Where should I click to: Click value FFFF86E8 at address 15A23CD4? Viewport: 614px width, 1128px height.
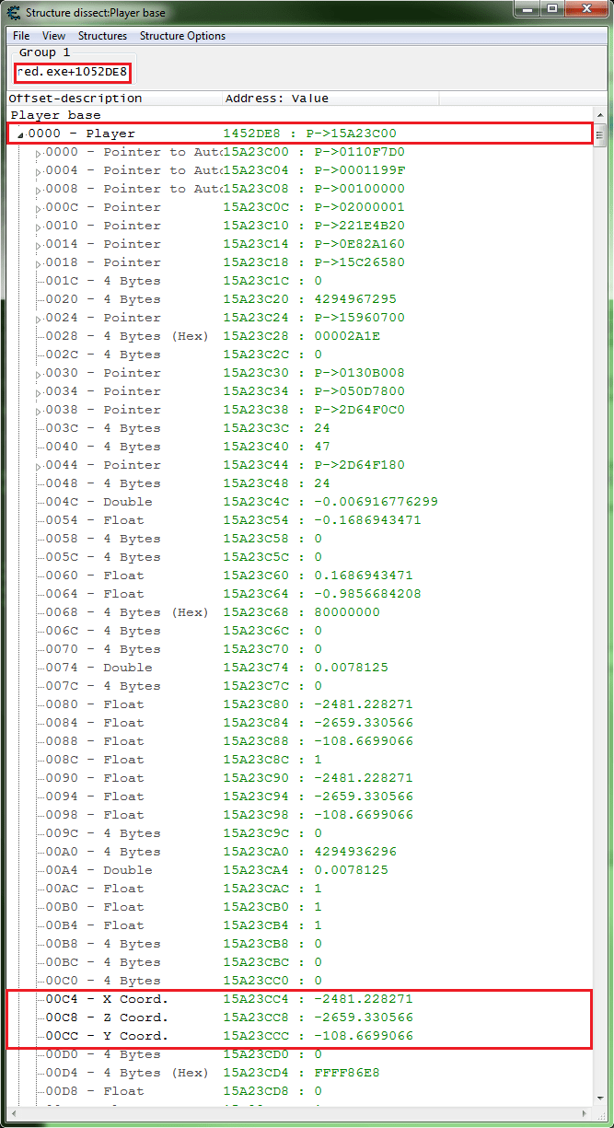point(347,1073)
